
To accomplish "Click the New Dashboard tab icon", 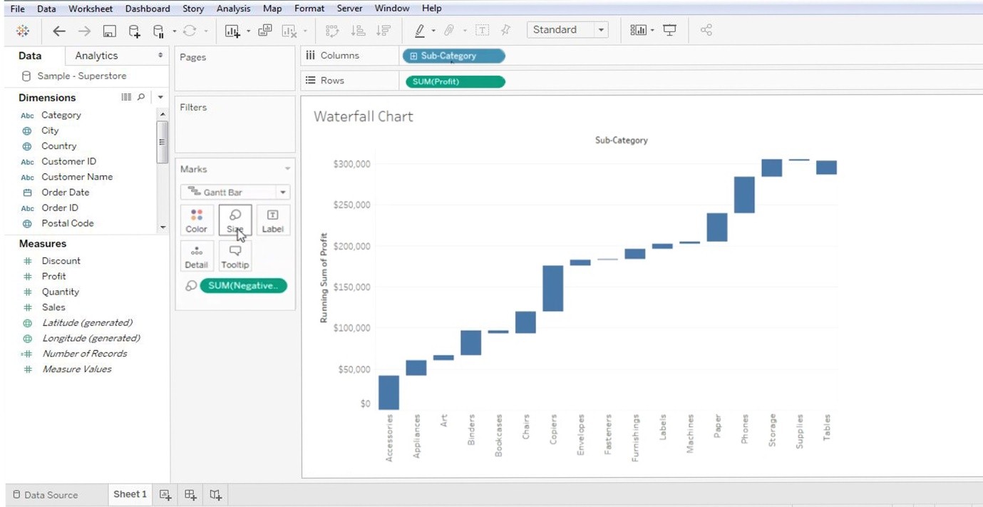I will point(190,494).
